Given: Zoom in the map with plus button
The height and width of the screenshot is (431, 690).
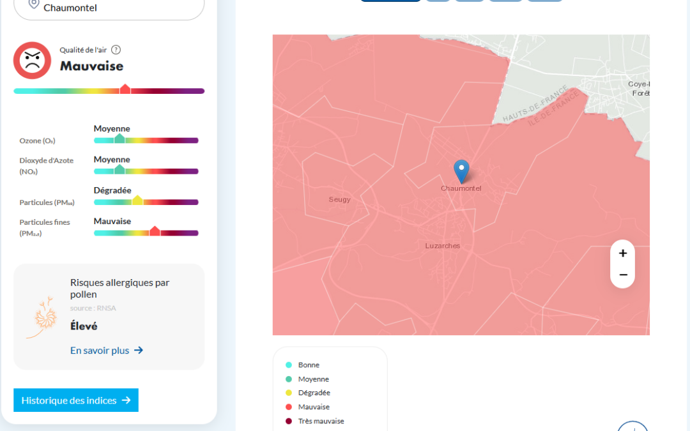Looking at the screenshot, I should (623, 253).
